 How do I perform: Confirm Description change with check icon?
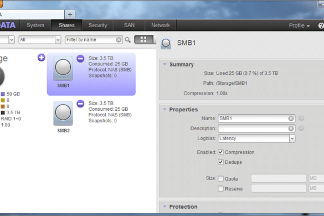point(301,128)
